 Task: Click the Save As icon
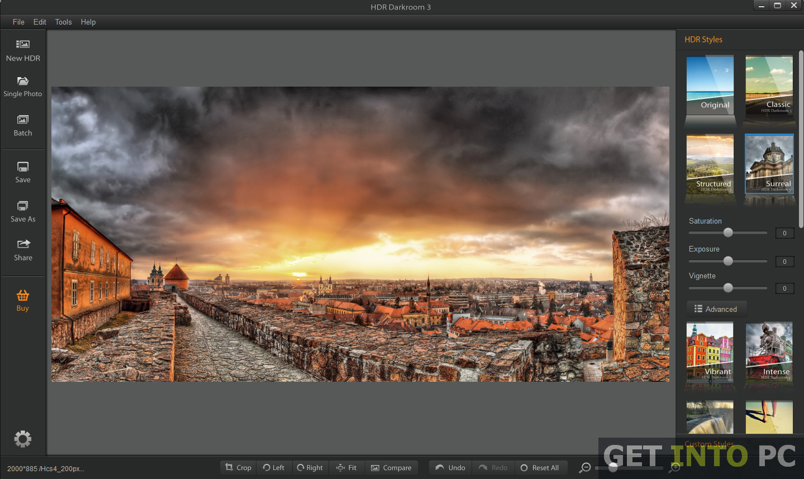22,210
